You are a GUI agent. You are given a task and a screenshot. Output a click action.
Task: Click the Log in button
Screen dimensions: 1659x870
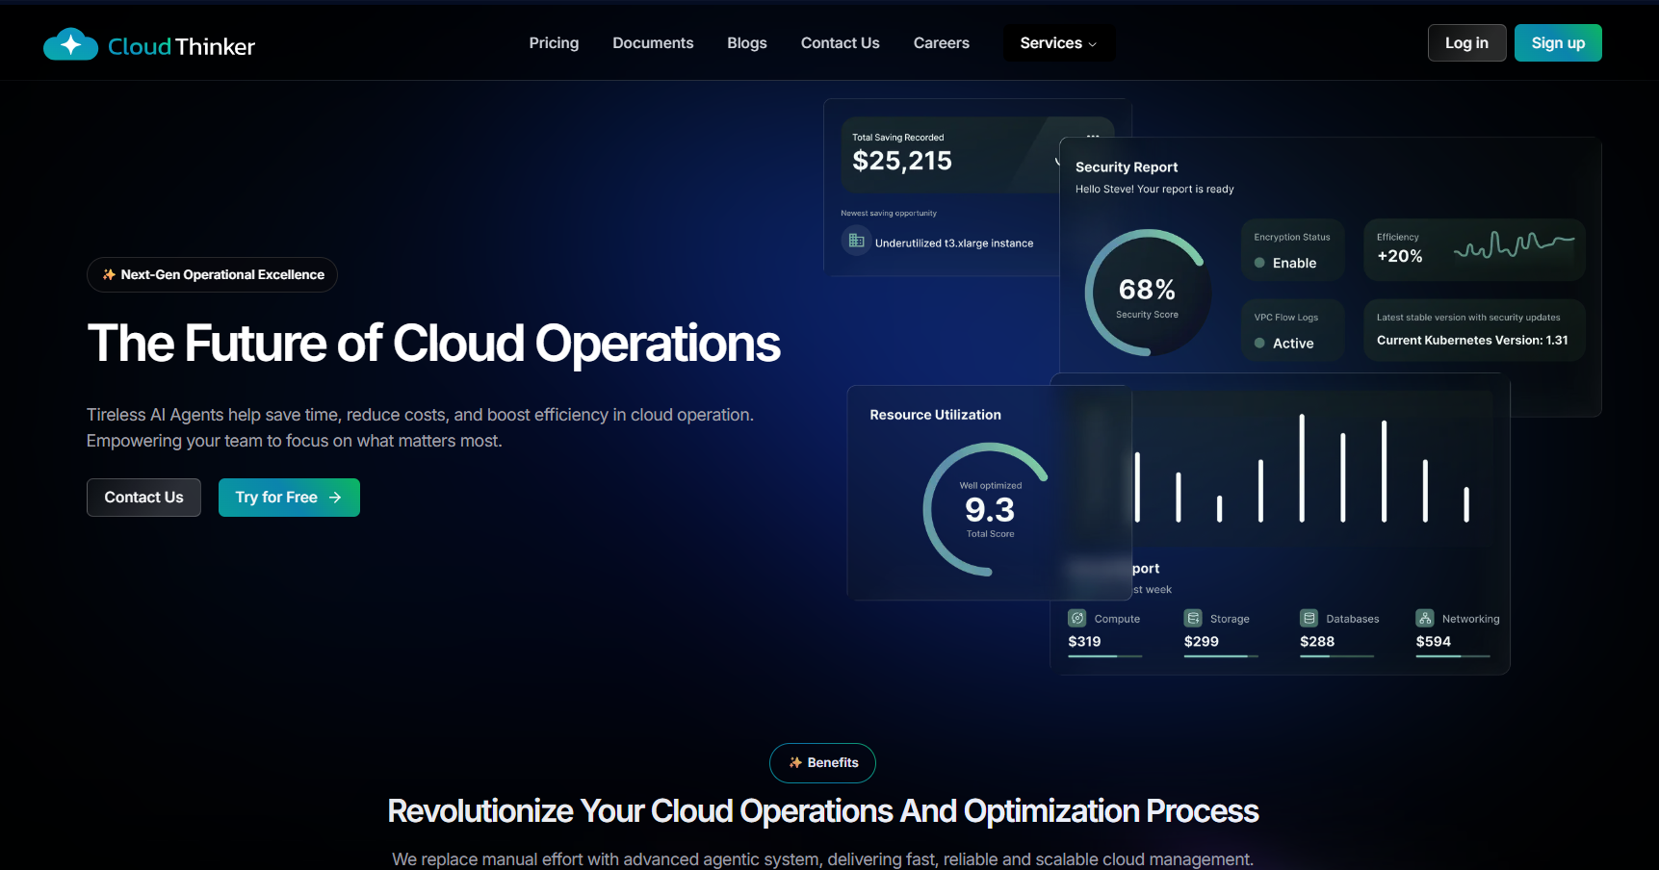1466,43
